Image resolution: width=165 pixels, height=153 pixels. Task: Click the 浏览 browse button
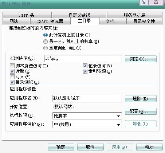pyautogui.click(x=141, y=59)
